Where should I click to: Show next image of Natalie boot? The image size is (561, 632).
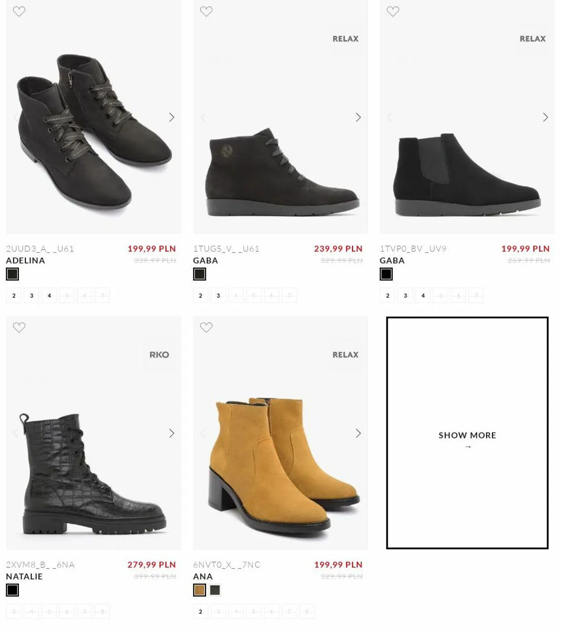pos(171,433)
